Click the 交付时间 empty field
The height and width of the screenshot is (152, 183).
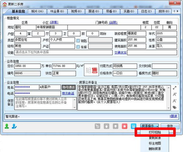pos(164,66)
